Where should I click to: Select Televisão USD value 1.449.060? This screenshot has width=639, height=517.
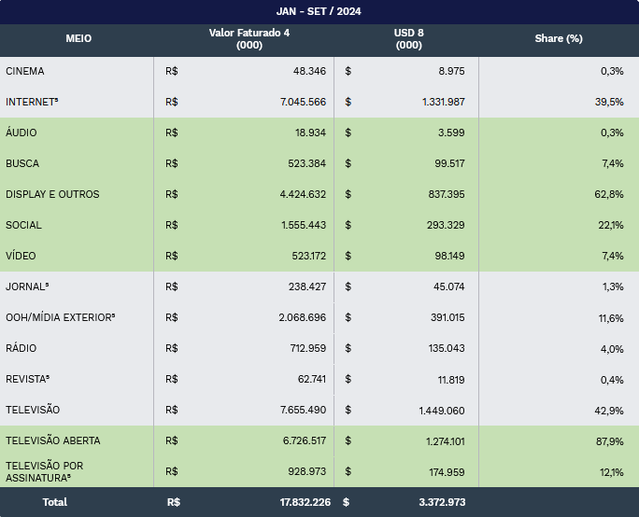point(442,411)
